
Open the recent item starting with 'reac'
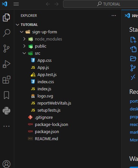[x=134, y=125]
